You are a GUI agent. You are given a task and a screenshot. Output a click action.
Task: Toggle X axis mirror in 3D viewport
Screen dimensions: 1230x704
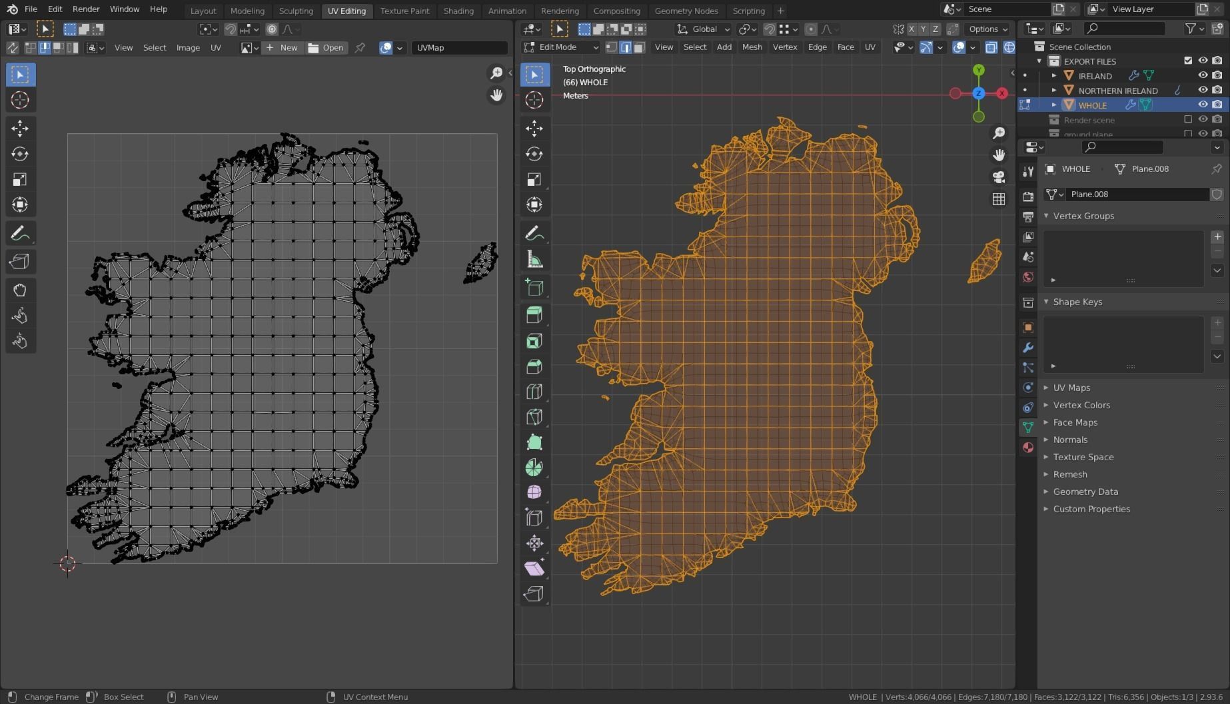[x=912, y=29]
